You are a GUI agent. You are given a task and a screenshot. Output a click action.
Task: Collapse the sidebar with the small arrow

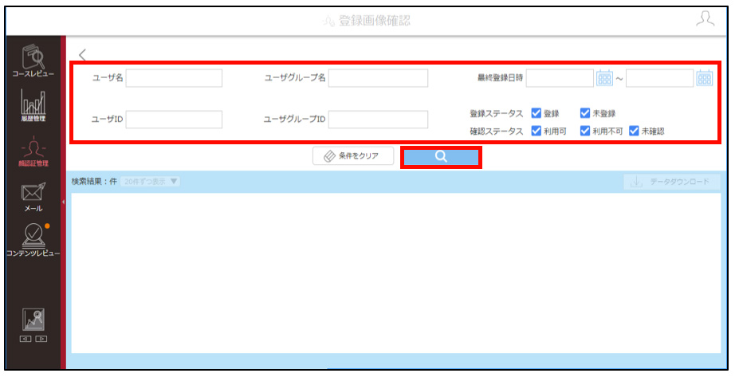click(x=63, y=202)
